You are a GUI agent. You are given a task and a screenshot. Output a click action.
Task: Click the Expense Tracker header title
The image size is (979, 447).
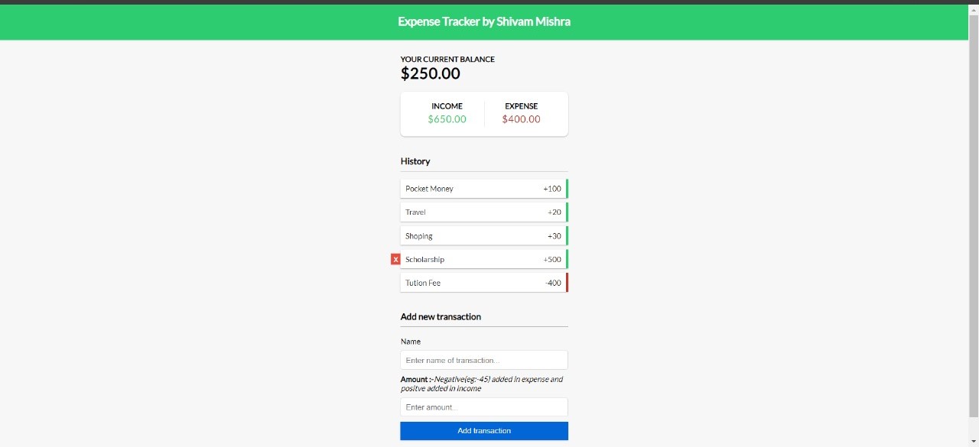(x=484, y=21)
